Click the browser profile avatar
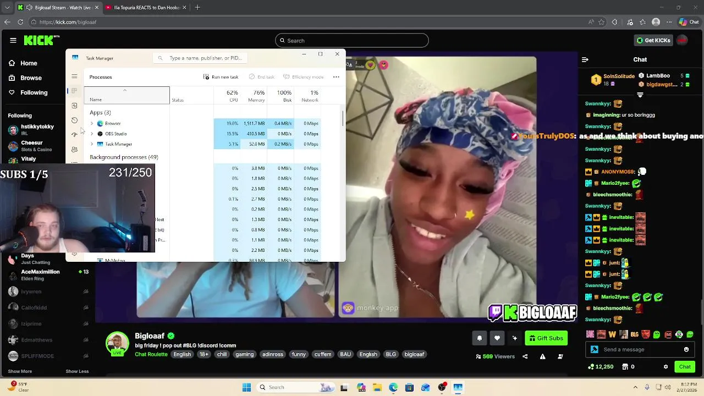Image resolution: width=704 pixels, height=396 pixels. (x=656, y=22)
